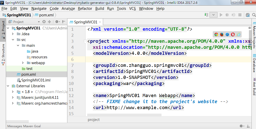This screenshot has width=256, height=129.
Task: Toggle the Ant Build side panel
Action: pos(254,87)
